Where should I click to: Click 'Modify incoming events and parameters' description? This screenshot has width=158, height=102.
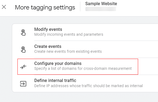[69, 34]
